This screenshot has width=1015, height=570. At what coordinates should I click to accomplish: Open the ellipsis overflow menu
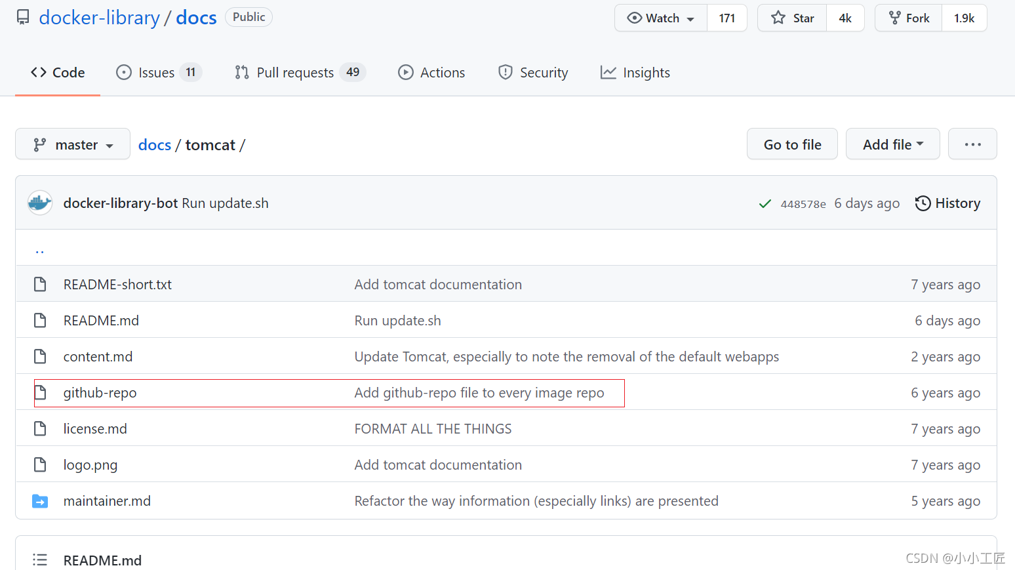tap(972, 144)
